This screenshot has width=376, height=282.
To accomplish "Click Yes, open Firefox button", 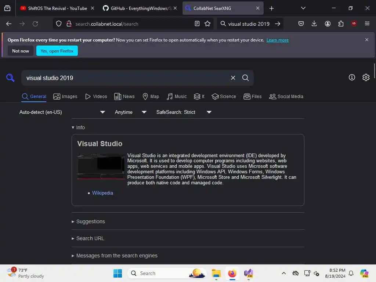I will pyautogui.click(x=57, y=51).
